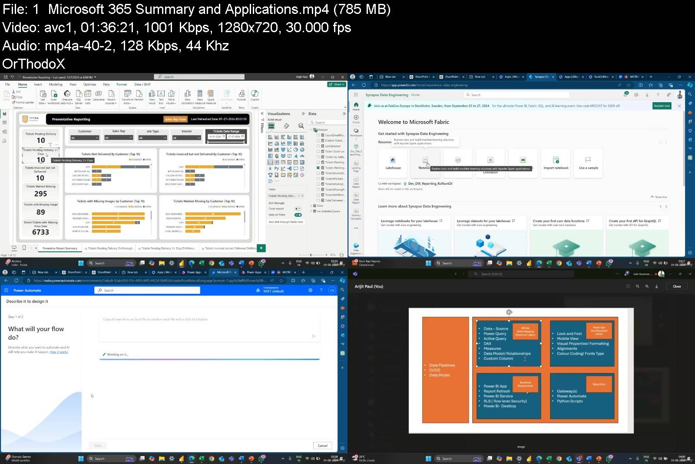
Task: Click the Share button in Power BI
Action: coord(337,84)
